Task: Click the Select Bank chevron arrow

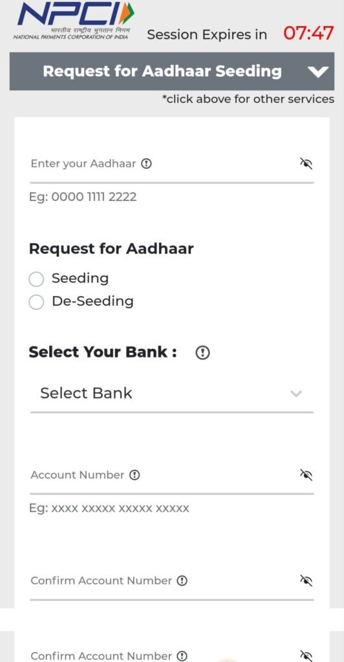Action: (296, 394)
